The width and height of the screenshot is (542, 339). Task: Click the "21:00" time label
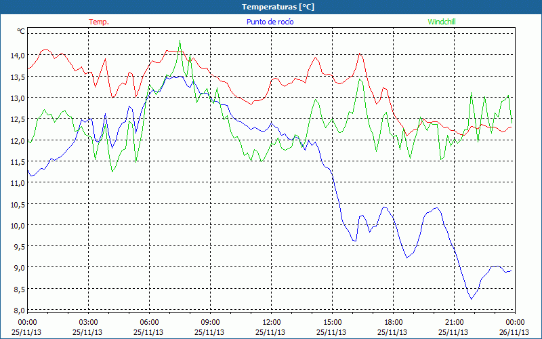(x=454, y=323)
